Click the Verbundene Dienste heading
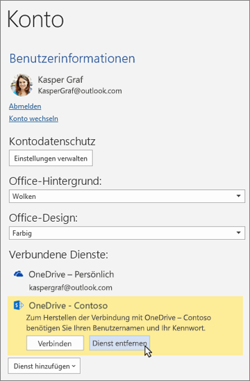 point(58,254)
